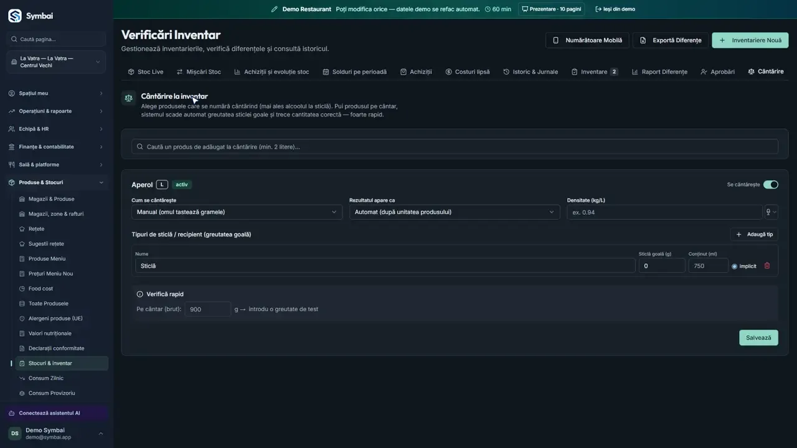This screenshot has width=797, height=448.
Task: Click the Alergeni produse (UE) icon
Action: [x=22, y=319]
